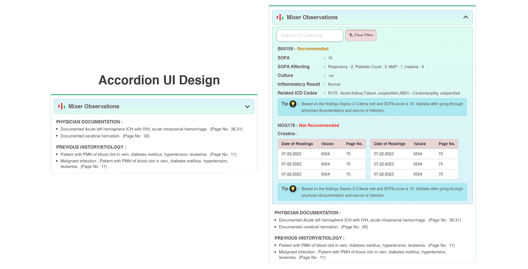
Task: Collapse the right Mixer Observations accordion chevron
Action: [466, 17]
